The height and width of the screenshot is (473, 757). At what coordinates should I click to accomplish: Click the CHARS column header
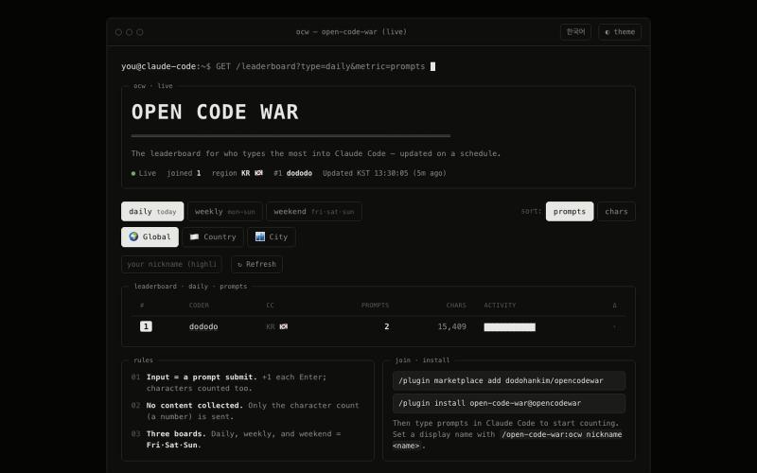click(x=456, y=305)
